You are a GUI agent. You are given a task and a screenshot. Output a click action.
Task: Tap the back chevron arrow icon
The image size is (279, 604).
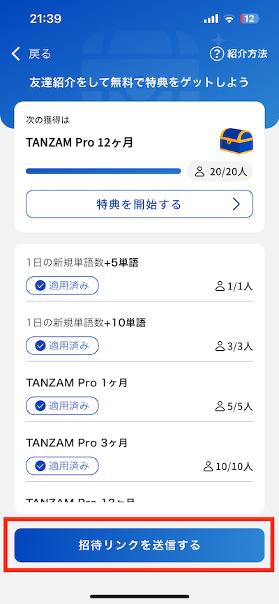(15, 54)
